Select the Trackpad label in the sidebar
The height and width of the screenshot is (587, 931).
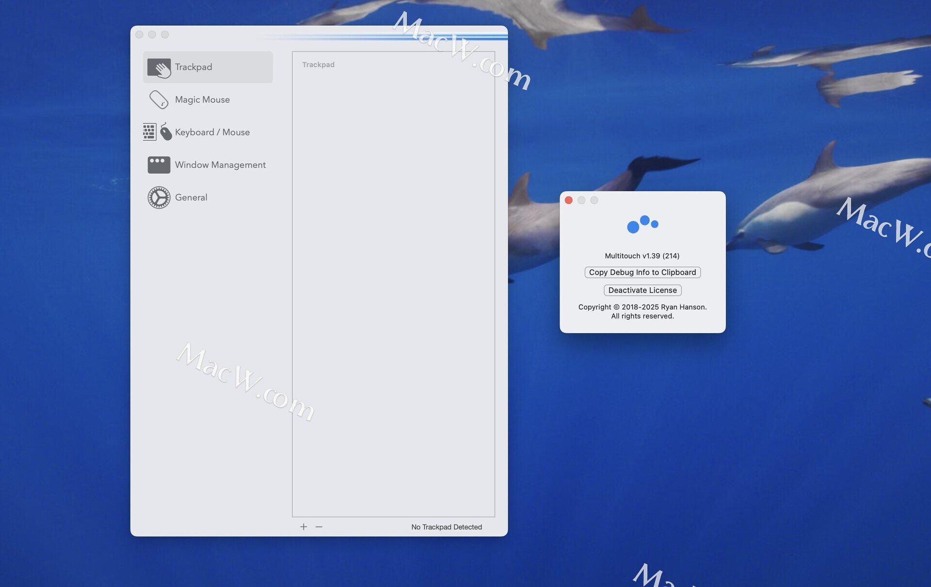pos(193,67)
